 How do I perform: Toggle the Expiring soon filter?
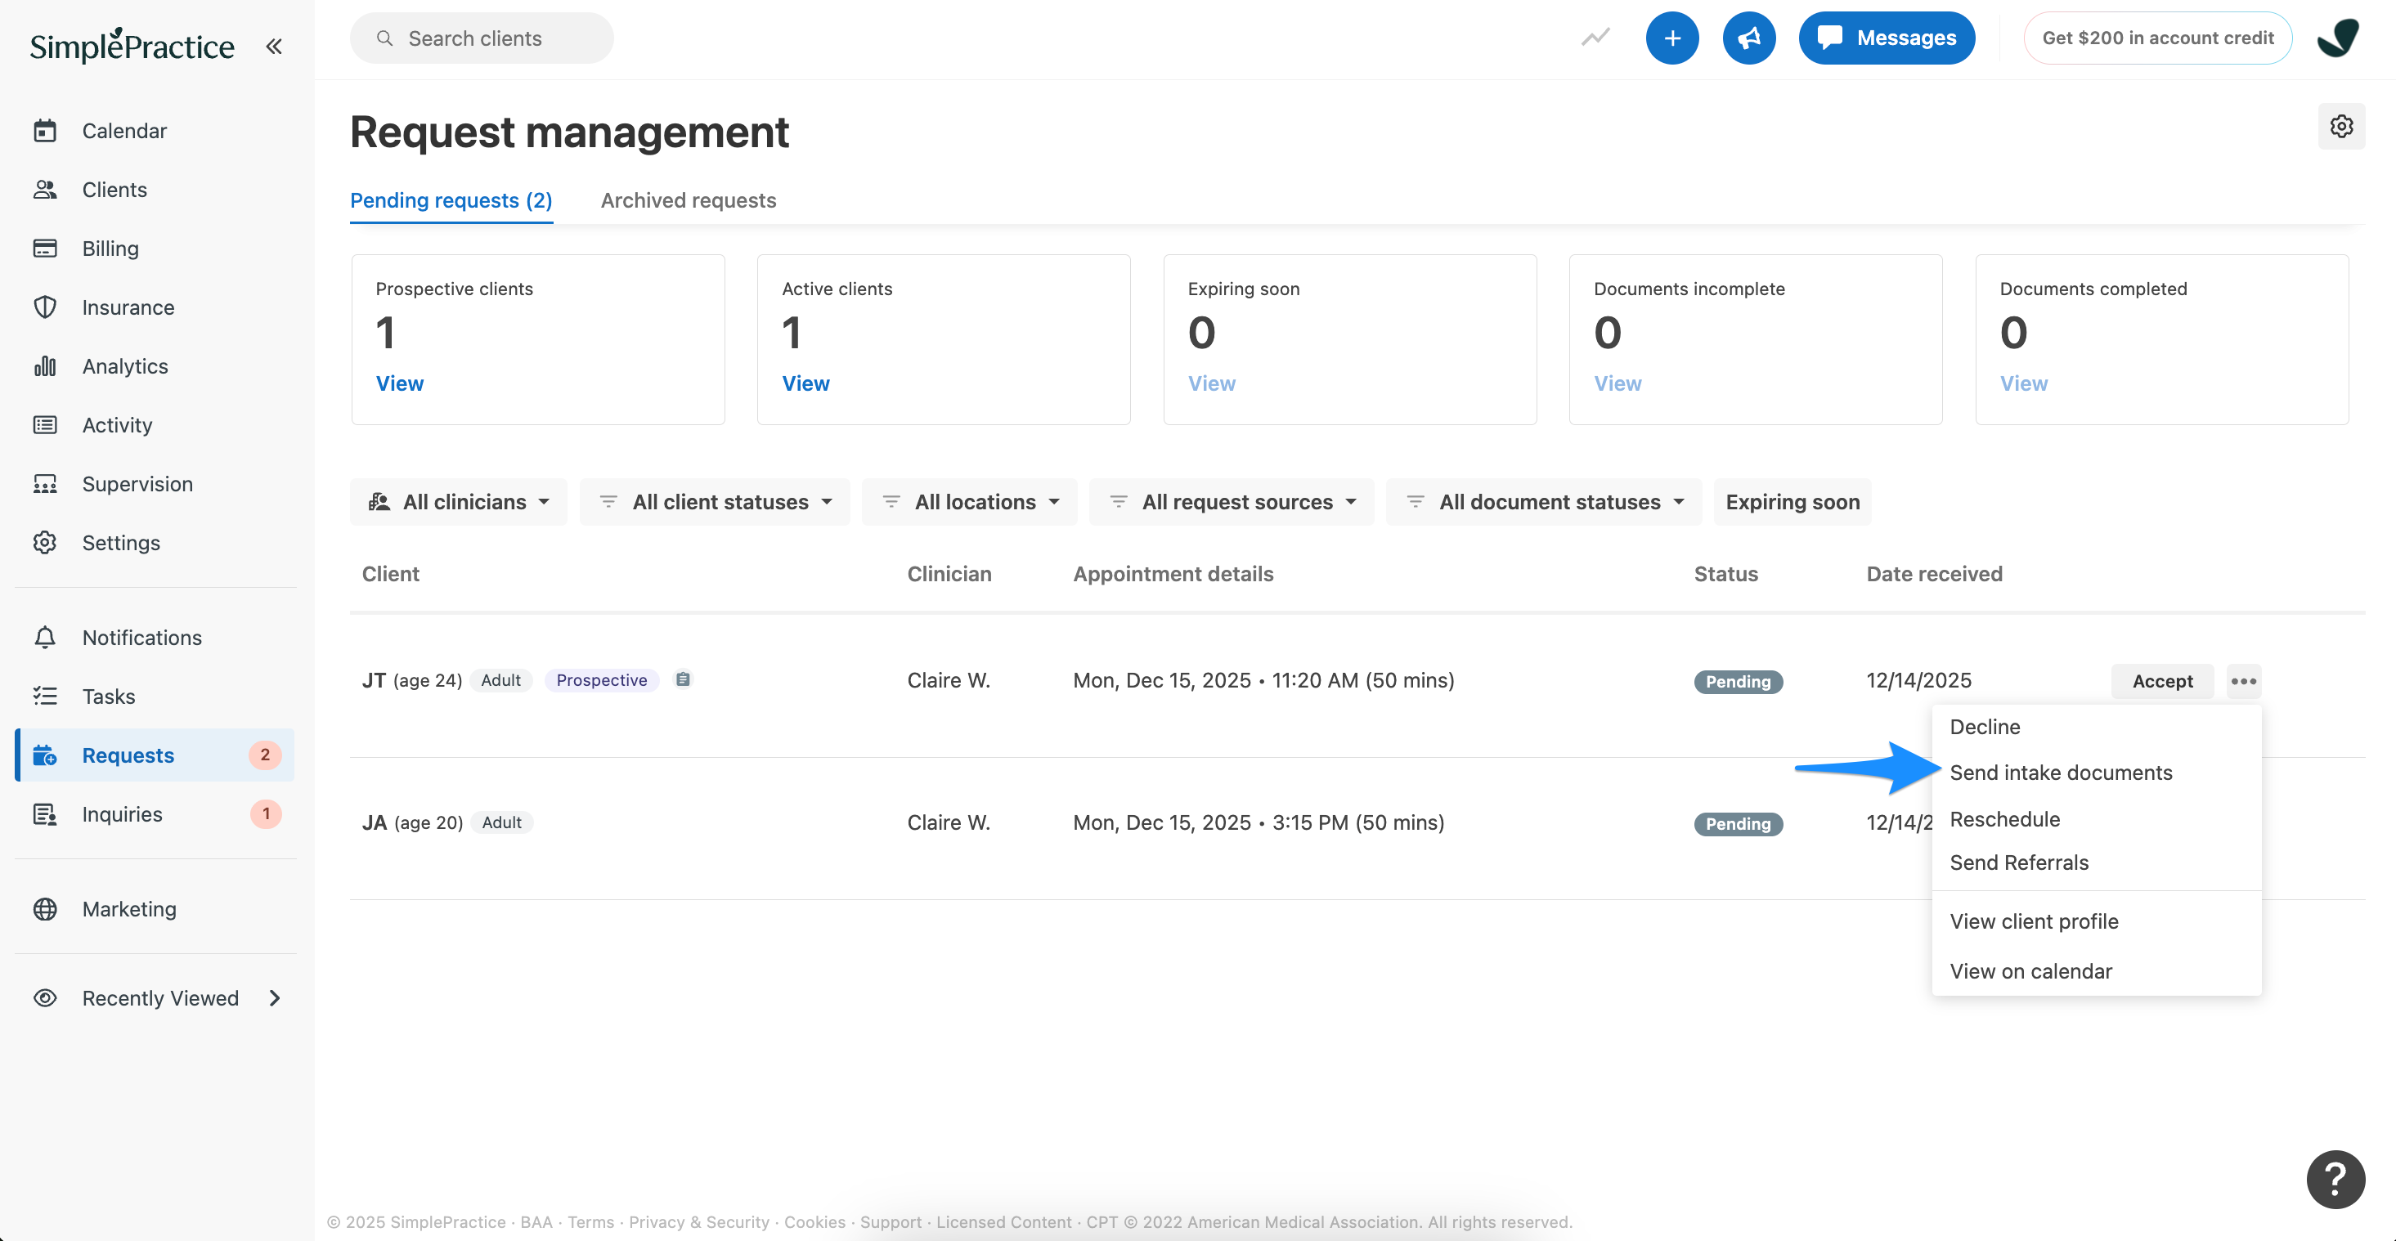pyautogui.click(x=1793, y=502)
